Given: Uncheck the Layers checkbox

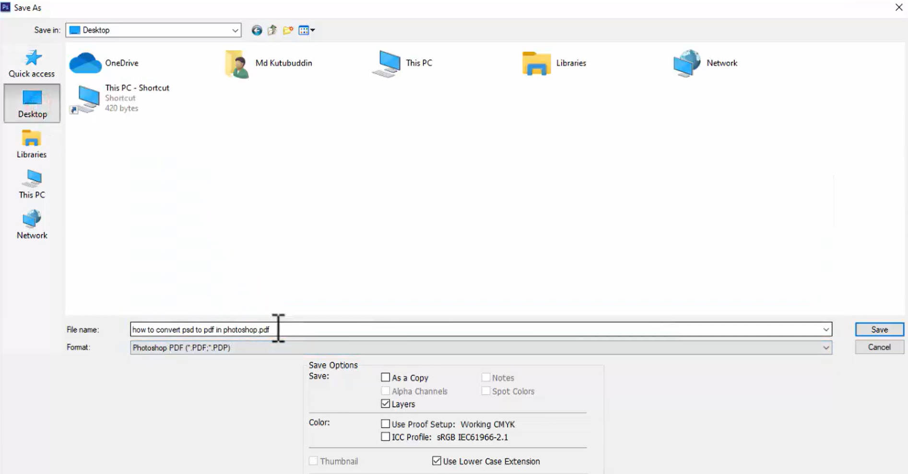Looking at the screenshot, I should pyautogui.click(x=385, y=404).
